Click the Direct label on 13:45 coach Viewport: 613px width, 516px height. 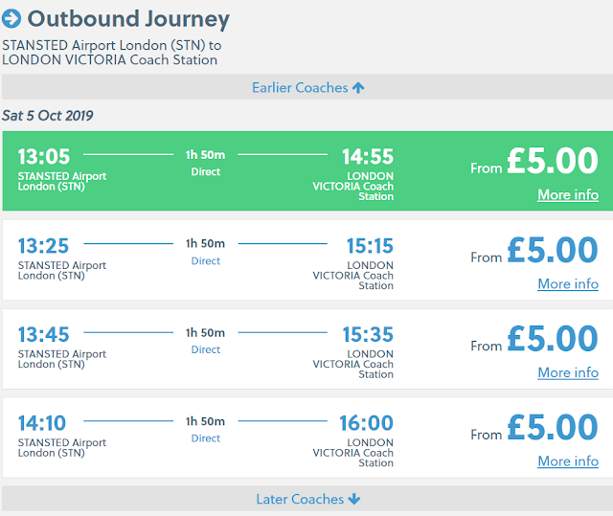tap(206, 350)
